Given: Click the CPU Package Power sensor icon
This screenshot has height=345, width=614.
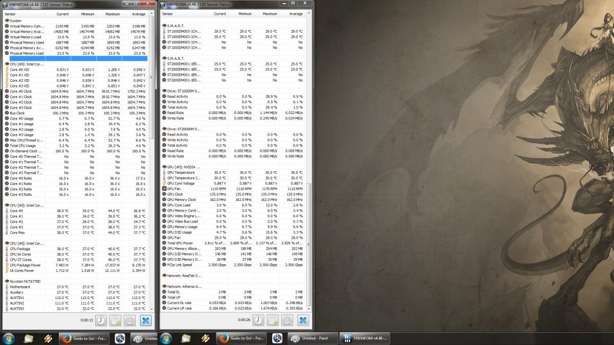Looking at the screenshot, I should click(x=7, y=265).
